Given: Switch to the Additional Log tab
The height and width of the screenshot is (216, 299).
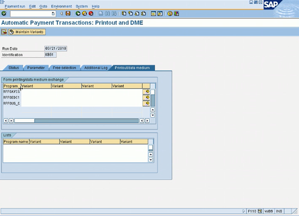Looking at the screenshot, I should click(96, 68).
